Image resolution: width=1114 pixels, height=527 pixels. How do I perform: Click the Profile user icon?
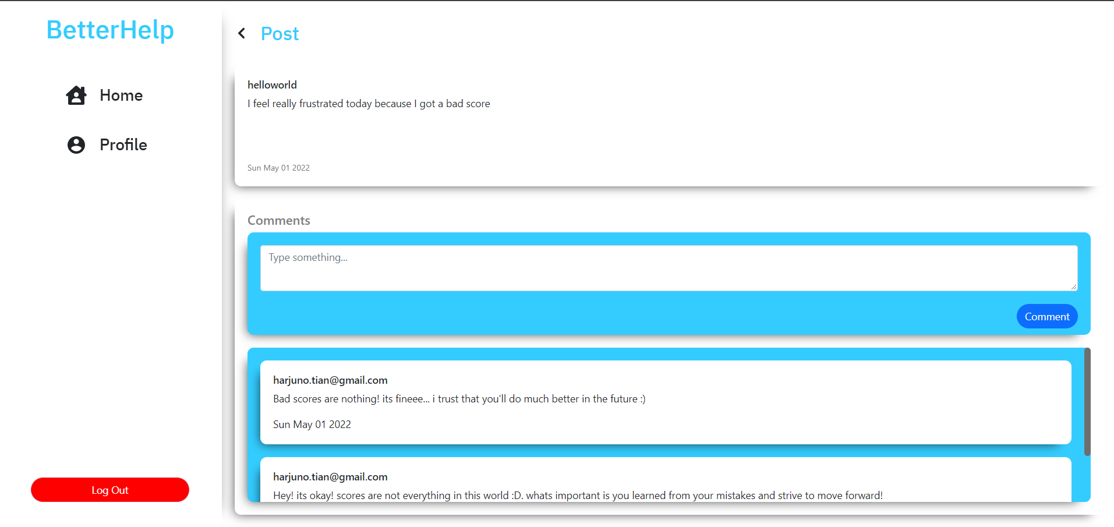76,144
